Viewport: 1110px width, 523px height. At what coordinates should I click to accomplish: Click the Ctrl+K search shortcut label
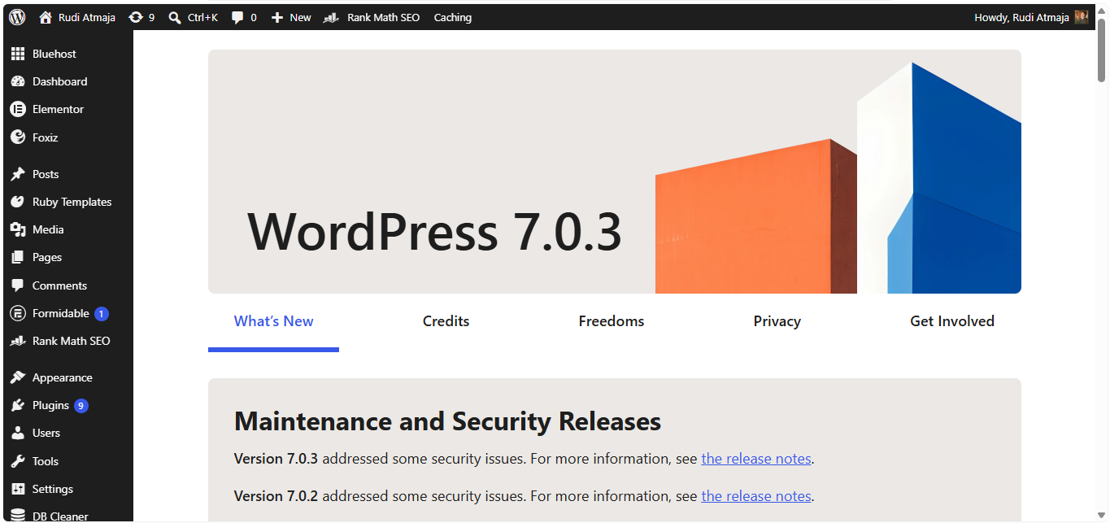click(202, 17)
